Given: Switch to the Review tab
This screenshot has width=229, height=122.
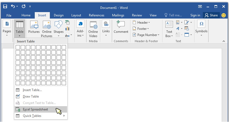Looking at the screenshot, I should pos(137,15).
